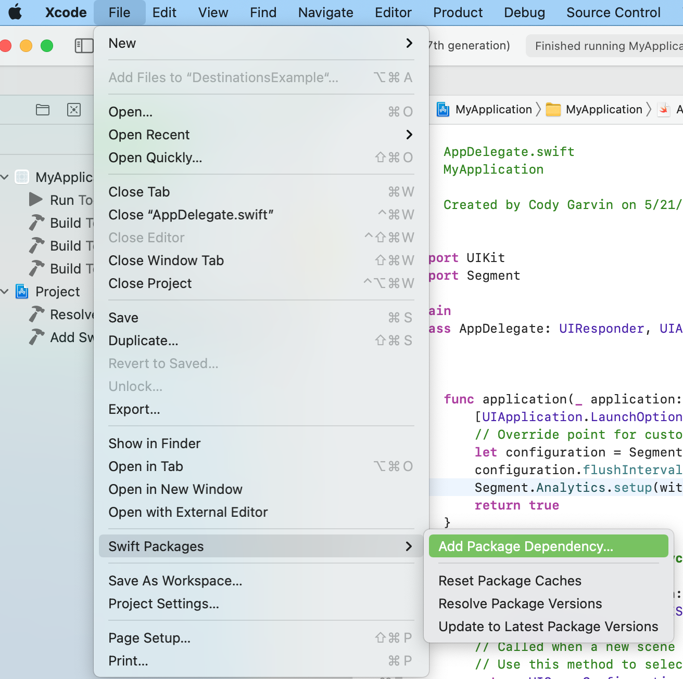Select Print…
This screenshot has height=679, width=683.
click(261, 661)
